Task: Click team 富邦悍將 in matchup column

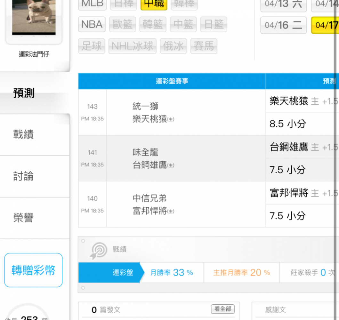Action: (153, 211)
